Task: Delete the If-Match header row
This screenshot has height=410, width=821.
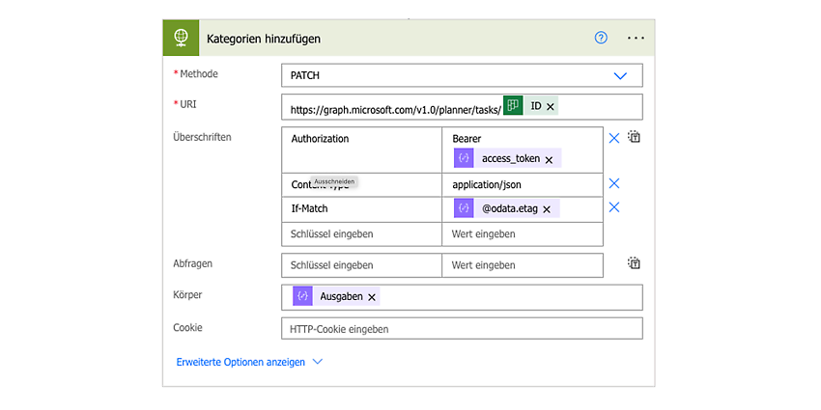Action: point(614,207)
